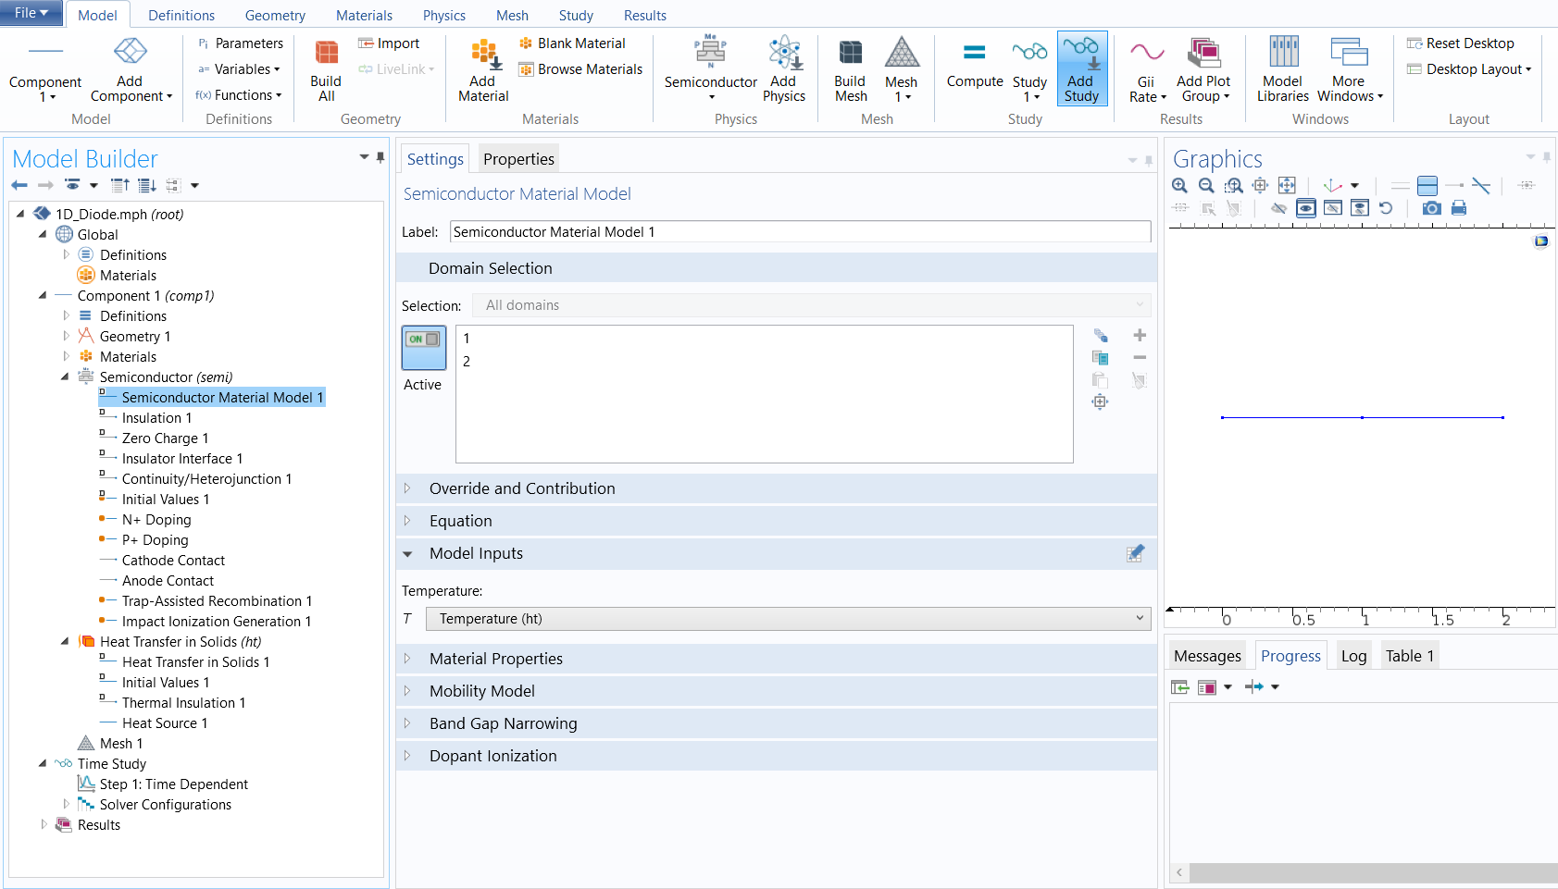Toggle the view-all-objects eye icon in Graphics
1558x889 pixels.
click(x=1305, y=208)
